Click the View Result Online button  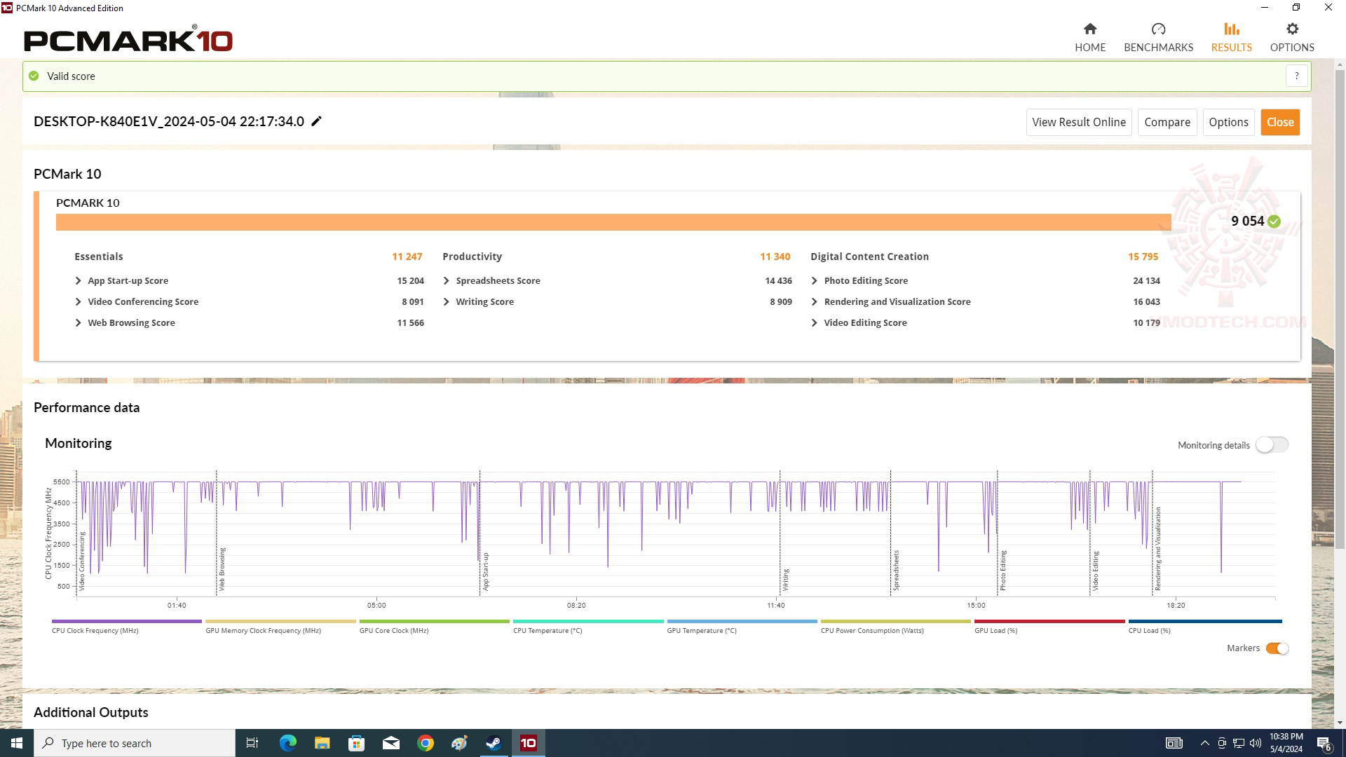pyautogui.click(x=1078, y=122)
